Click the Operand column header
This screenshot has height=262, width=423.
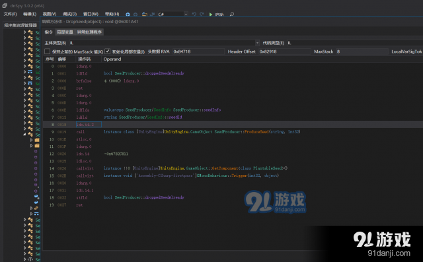tap(112, 59)
